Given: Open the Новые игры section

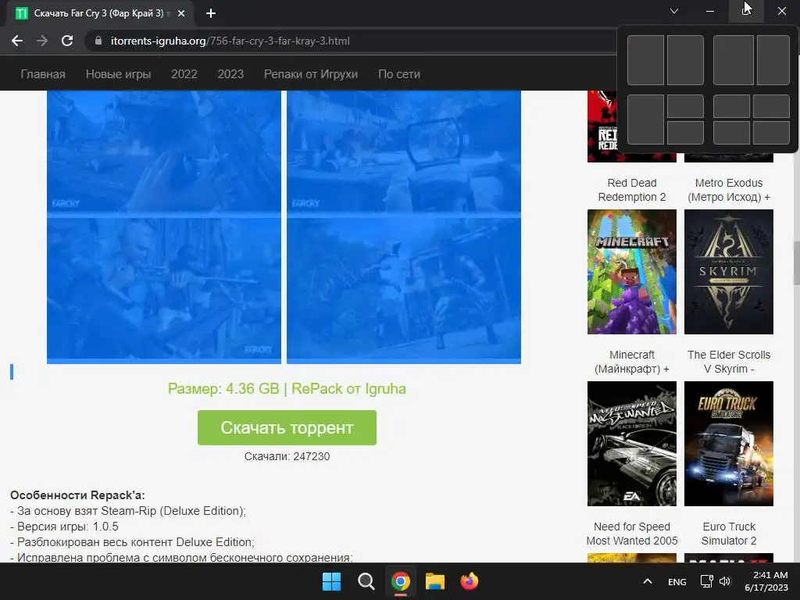Looking at the screenshot, I should coord(119,74).
